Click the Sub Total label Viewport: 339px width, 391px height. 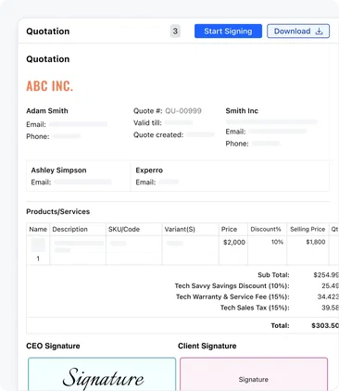point(273,275)
